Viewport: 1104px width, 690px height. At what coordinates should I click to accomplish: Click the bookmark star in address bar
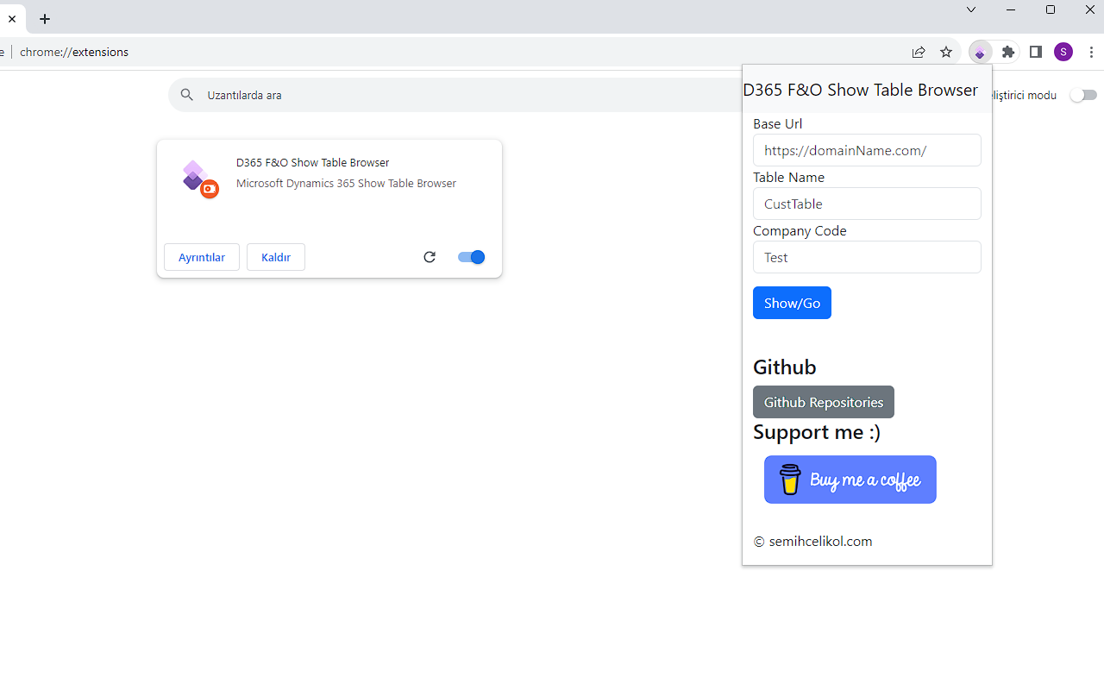pos(946,52)
